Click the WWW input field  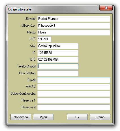(74, 87)
